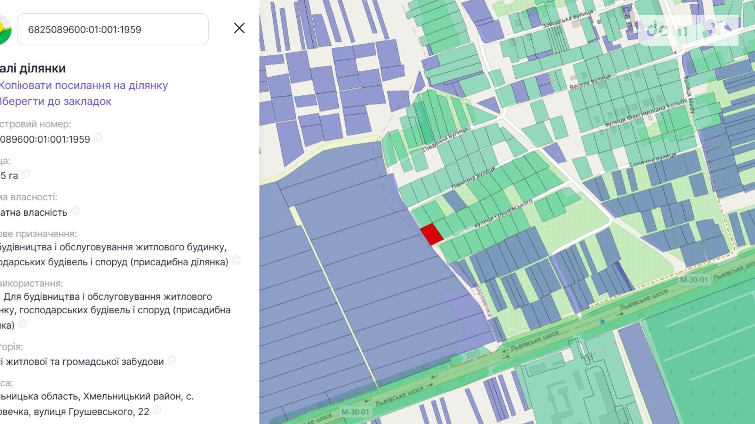Viewport: 755px width, 424px height.
Task: Click 'Копіювати посилання на ділянку' link
Action: click(83, 85)
